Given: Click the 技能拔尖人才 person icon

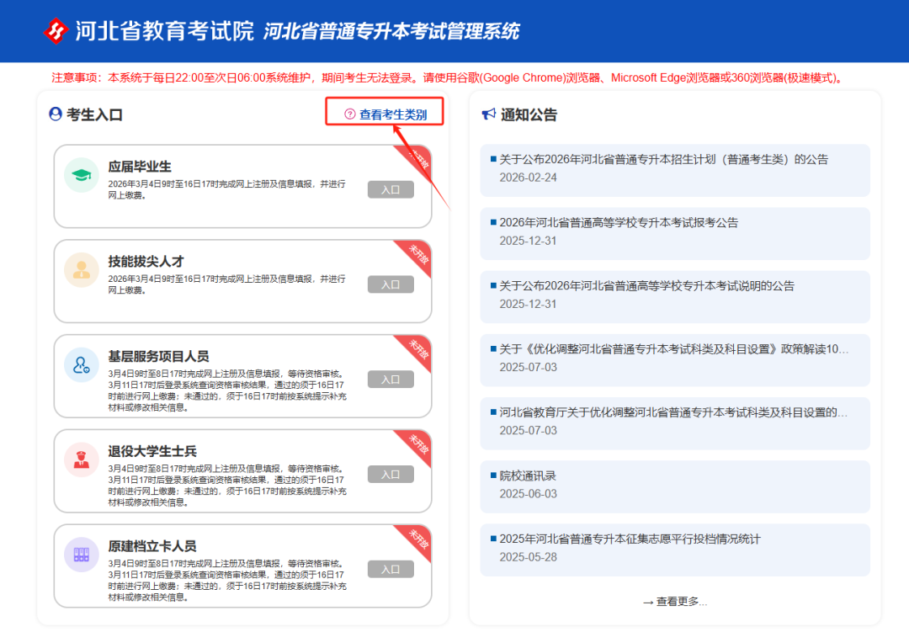Looking at the screenshot, I should 82,269.
